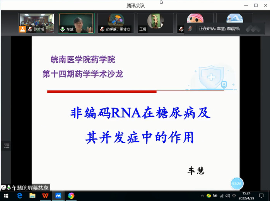Click 车慧's microphone status icon
The image size is (270, 201).
tap(62, 29)
